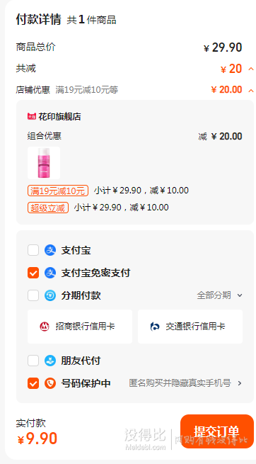Check the 支付宝 payment checkbox
This screenshot has height=464, width=256.
tap(33, 250)
